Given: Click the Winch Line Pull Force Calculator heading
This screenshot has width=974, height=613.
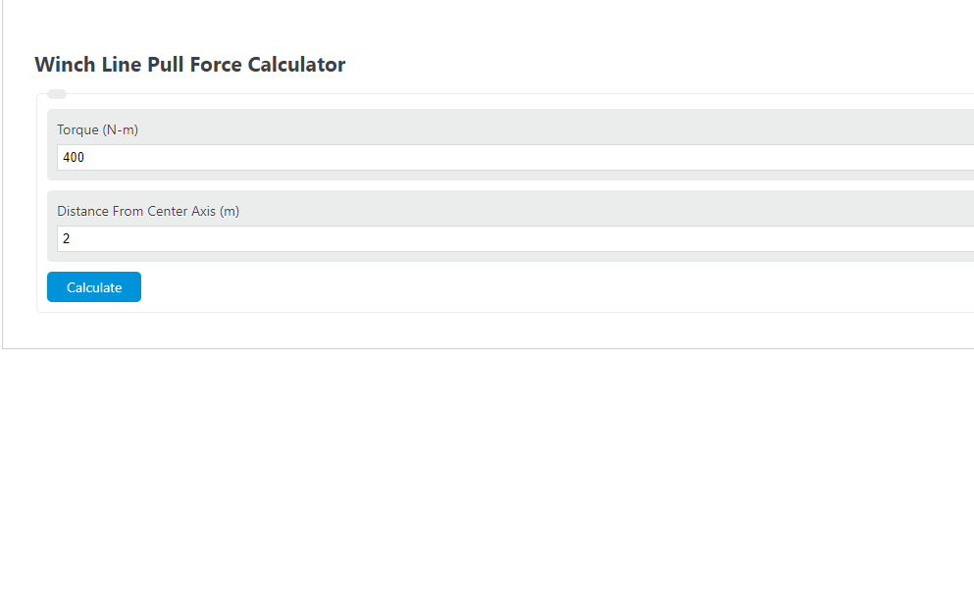Looking at the screenshot, I should [x=189, y=64].
